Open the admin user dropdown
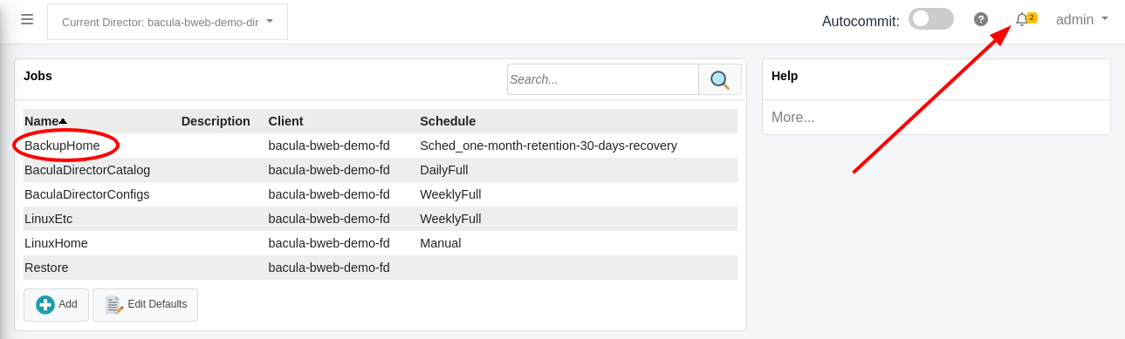 pos(1082,19)
